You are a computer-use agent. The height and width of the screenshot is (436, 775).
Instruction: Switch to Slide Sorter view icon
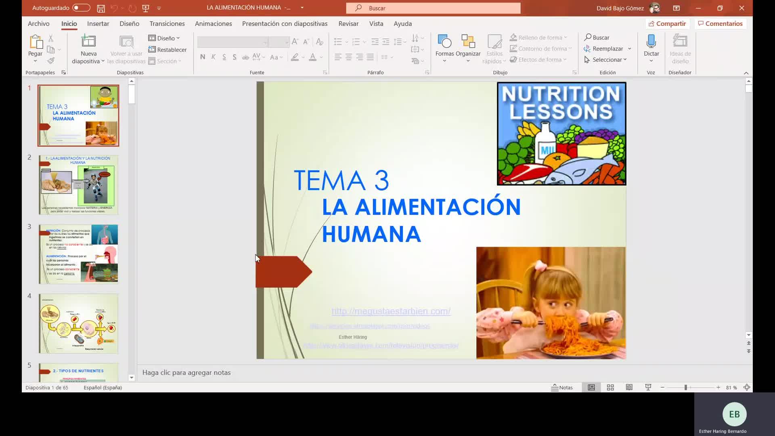click(610, 388)
